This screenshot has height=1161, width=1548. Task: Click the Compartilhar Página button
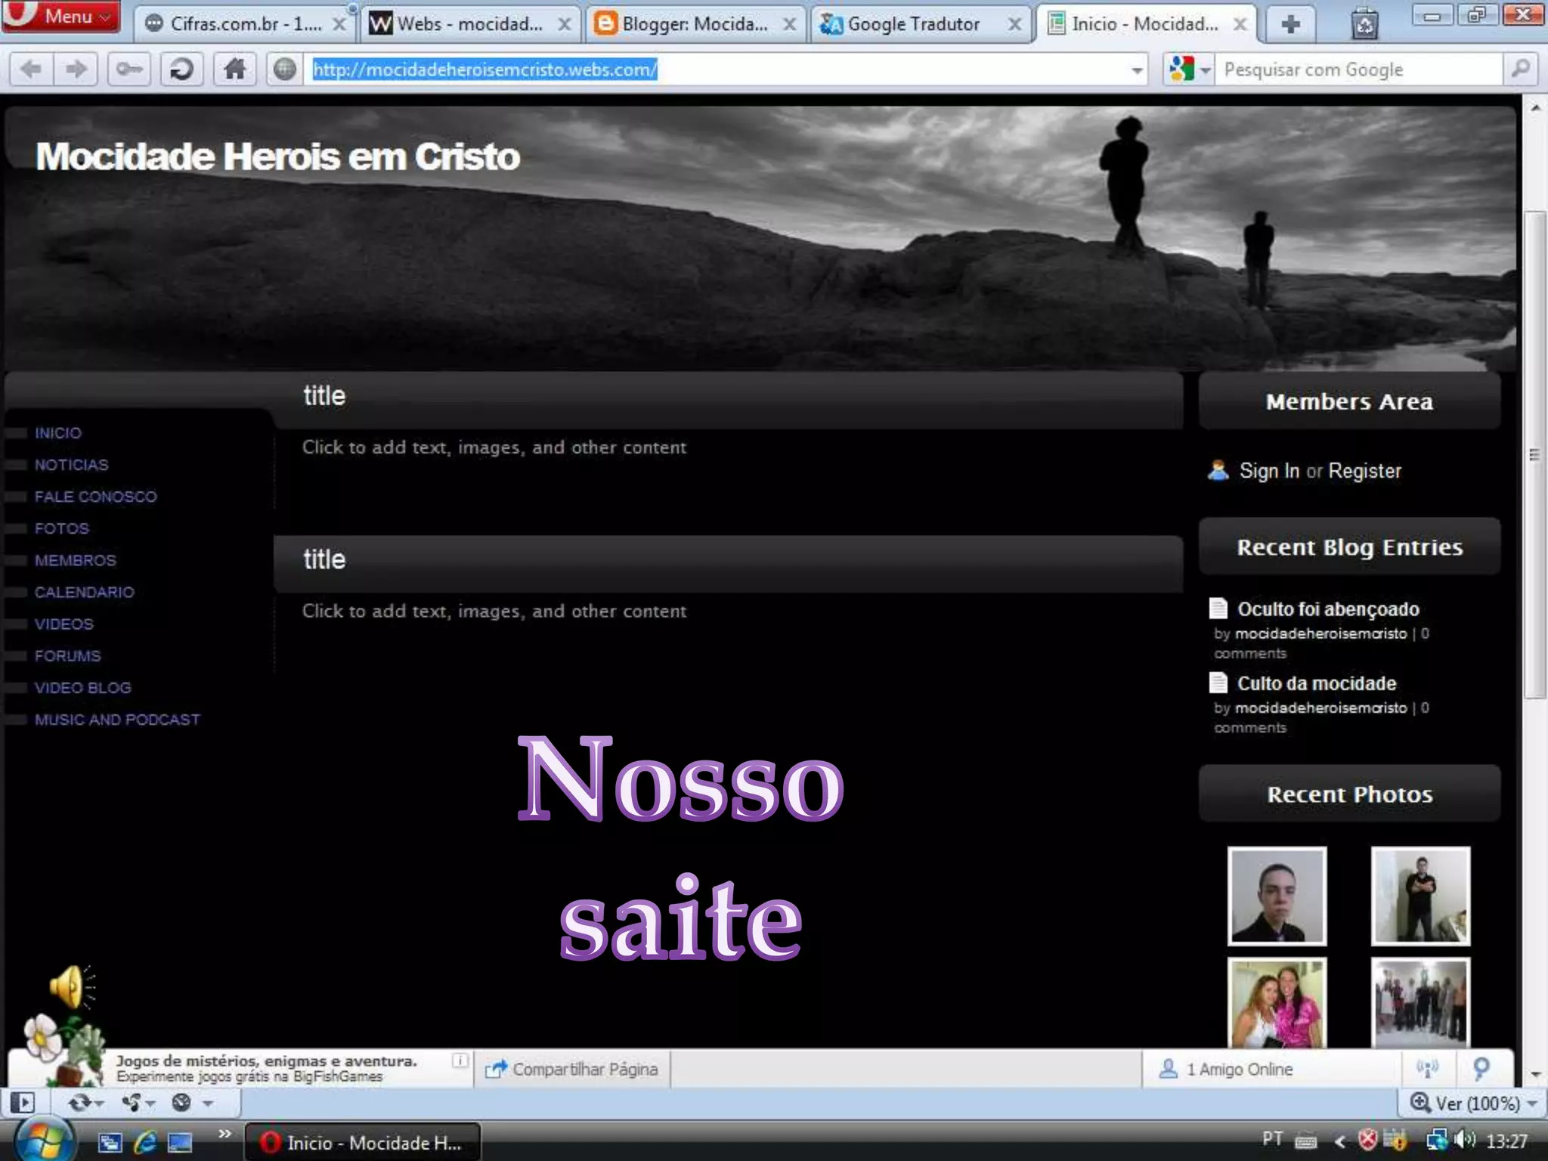[572, 1069]
